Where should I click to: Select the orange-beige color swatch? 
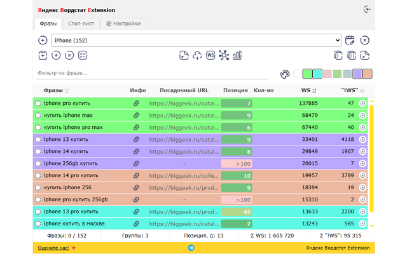[x=368, y=74]
